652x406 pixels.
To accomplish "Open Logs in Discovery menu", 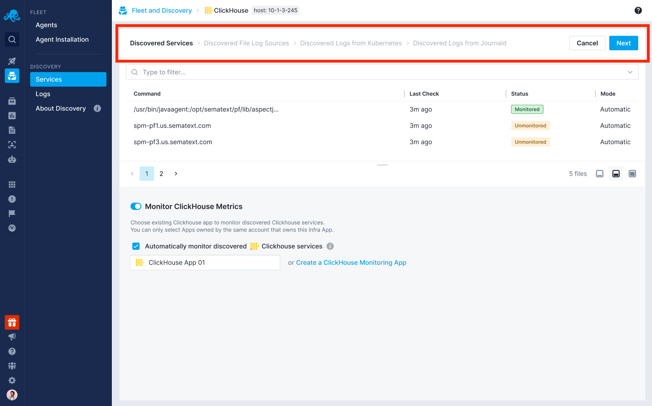I will point(43,94).
